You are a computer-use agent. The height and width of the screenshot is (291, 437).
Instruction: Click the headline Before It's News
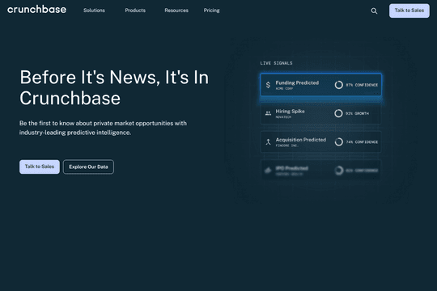pyautogui.click(x=114, y=88)
